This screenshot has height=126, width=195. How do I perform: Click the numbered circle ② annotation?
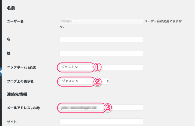click(x=98, y=81)
